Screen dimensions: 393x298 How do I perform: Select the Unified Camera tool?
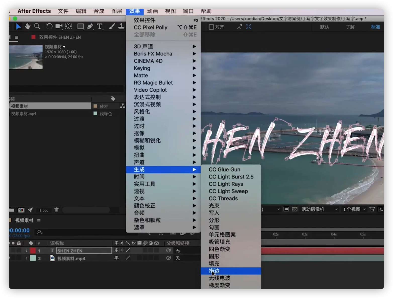pyautogui.click(x=59, y=26)
